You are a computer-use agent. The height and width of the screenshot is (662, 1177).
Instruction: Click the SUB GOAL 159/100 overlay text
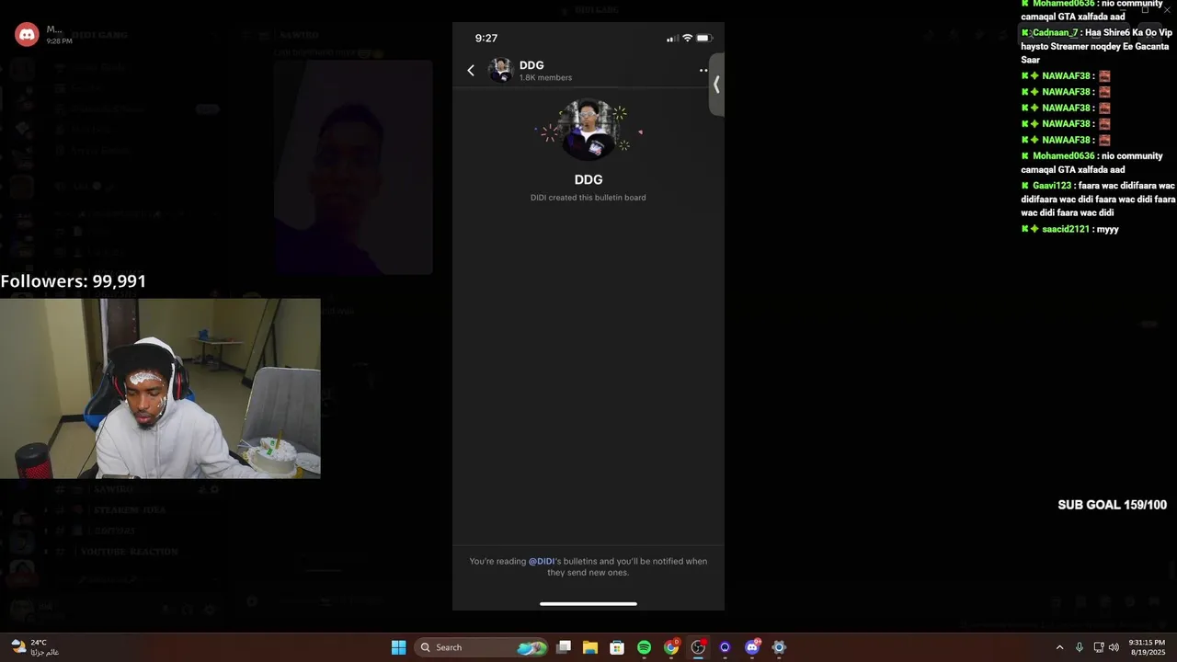click(x=1112, y=505)
